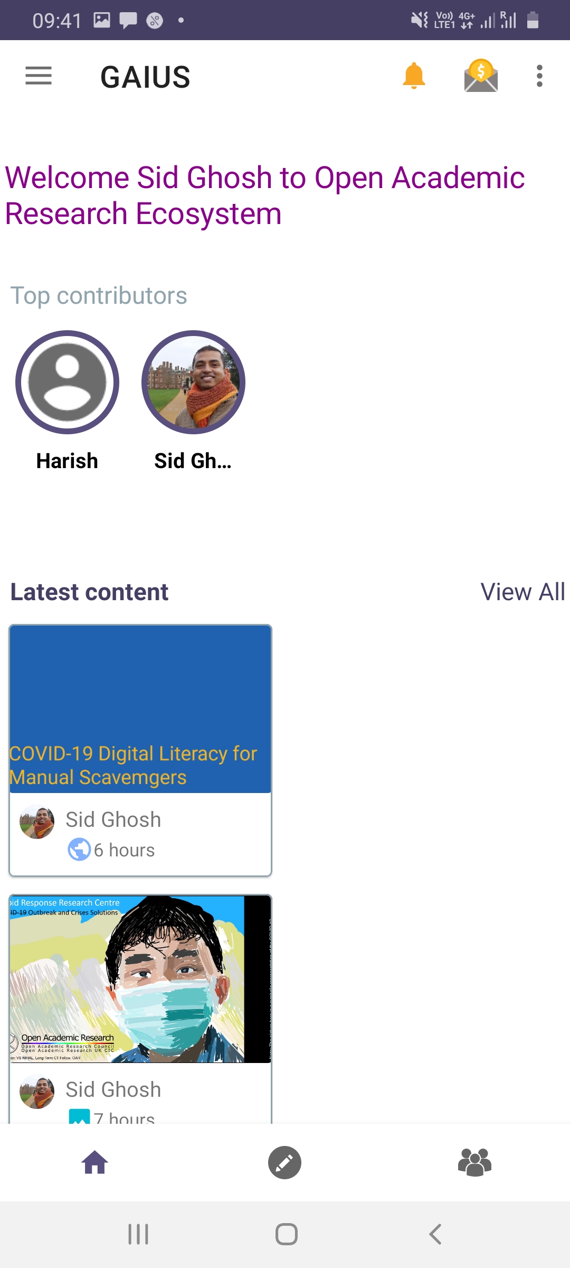View Sid Ghosh's contributor profile photo
The height and width of the screenshot is (1268, 570).
click(193, 382)
